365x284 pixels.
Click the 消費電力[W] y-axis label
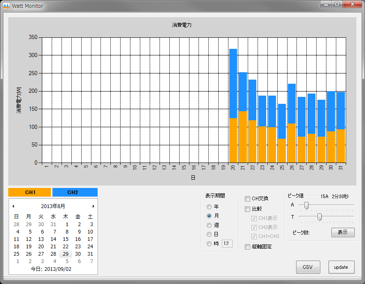19,100
